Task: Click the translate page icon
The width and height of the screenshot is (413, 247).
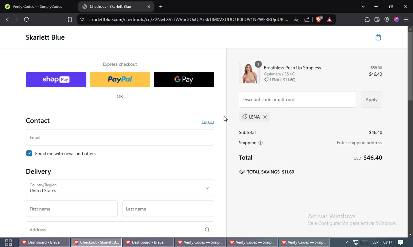Action: click(x=296, y=19)
